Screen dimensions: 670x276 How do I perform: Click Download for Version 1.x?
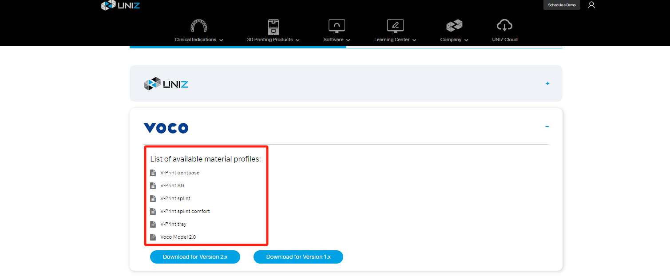(298, 257)
